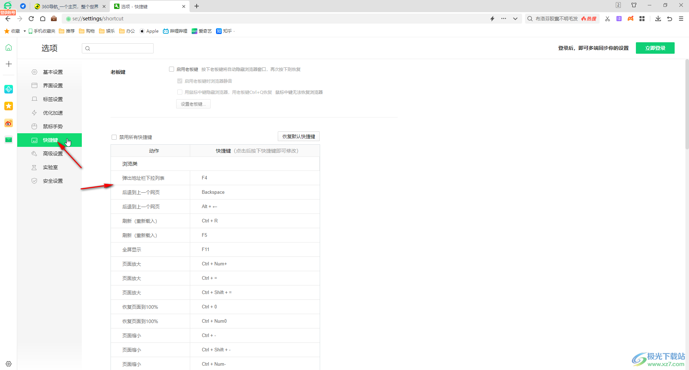The width and height of the screenshot is (689, 370).
Task: Toggle 用鼠标中键隐藏浏览器 checkbox
Action: (x=180, y=92)
